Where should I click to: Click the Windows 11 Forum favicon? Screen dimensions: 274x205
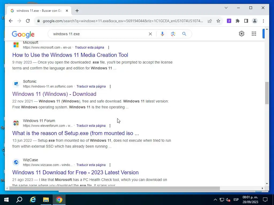click(16, 123)
